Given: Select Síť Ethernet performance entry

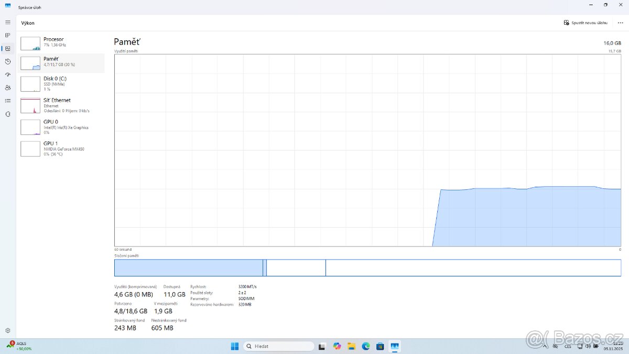Looking at the screenshot, I should (61, 105).
